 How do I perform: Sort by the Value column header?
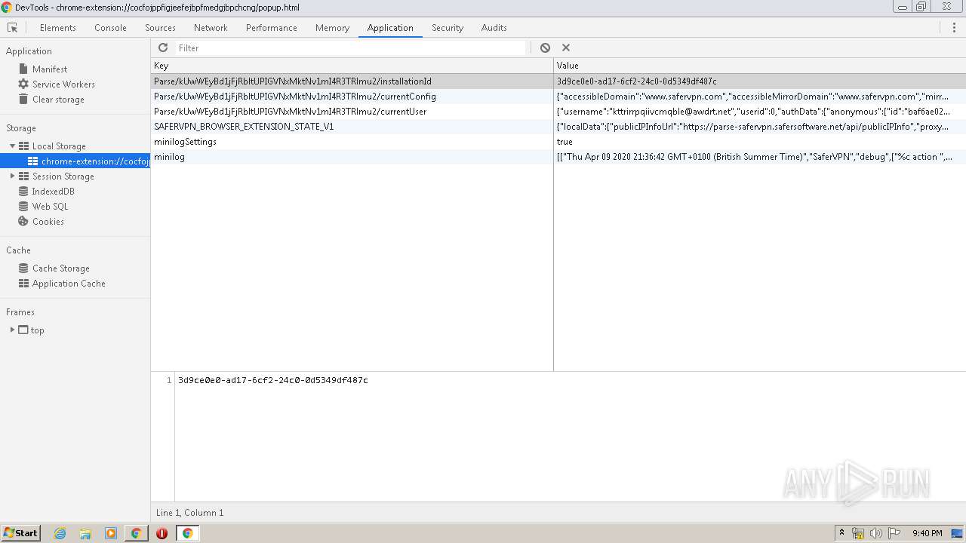(x=760, y=66)
